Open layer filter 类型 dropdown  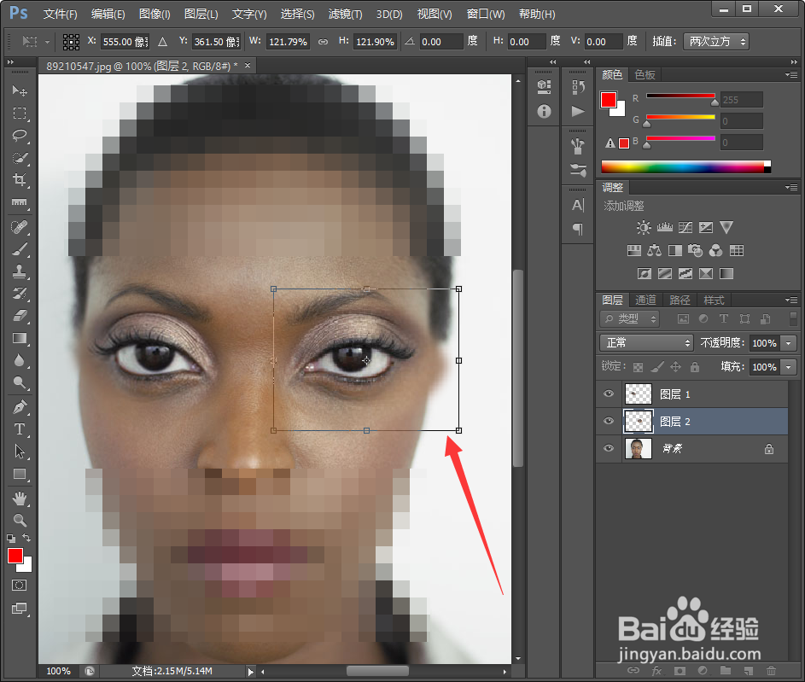[x=629, y=318]
